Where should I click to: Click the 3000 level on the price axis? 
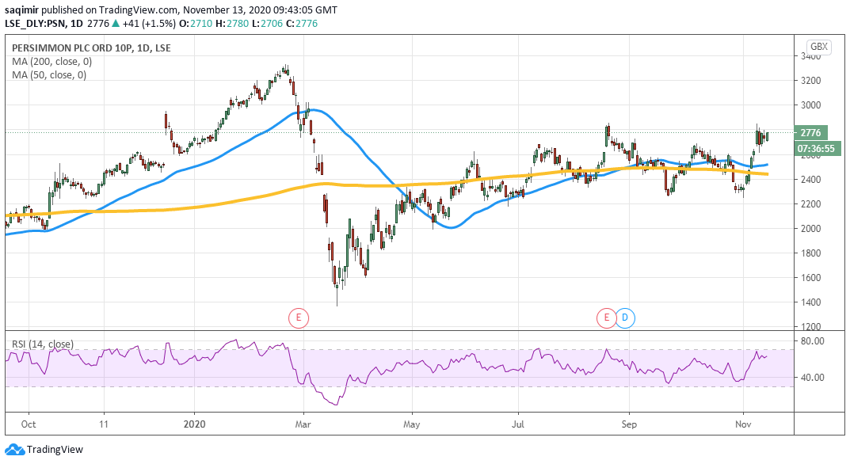(x=809, y=105)
